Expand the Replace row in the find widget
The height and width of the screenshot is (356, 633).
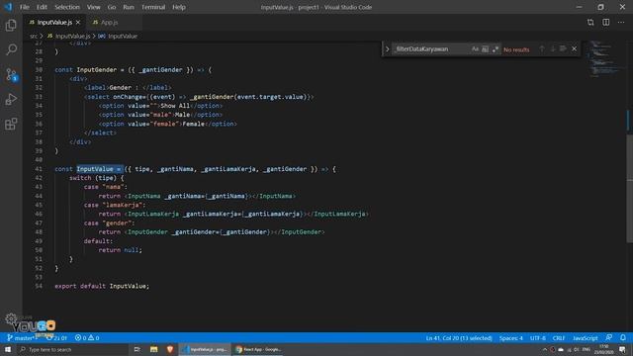click(x=387, y=48)
